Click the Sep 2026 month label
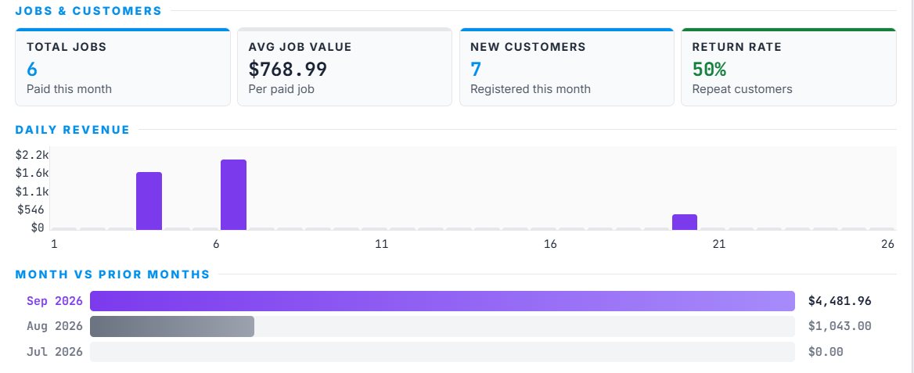Screen dimensions: 914x373 tap(55, 301)
